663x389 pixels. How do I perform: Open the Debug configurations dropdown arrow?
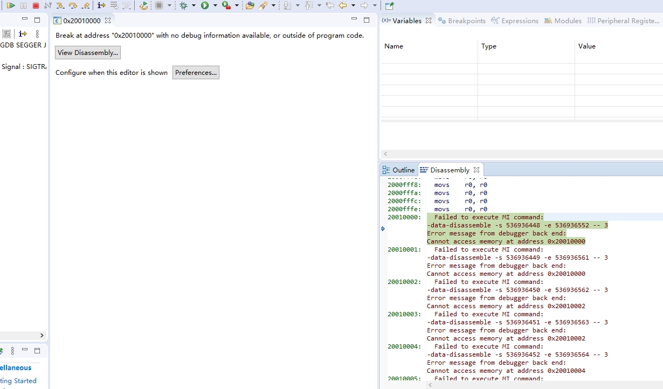[193, 5]
